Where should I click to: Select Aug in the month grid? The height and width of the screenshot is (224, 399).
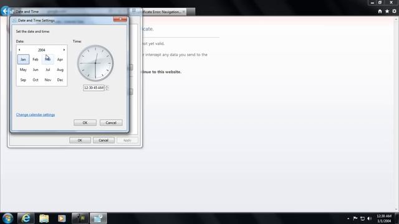point(60,70)
